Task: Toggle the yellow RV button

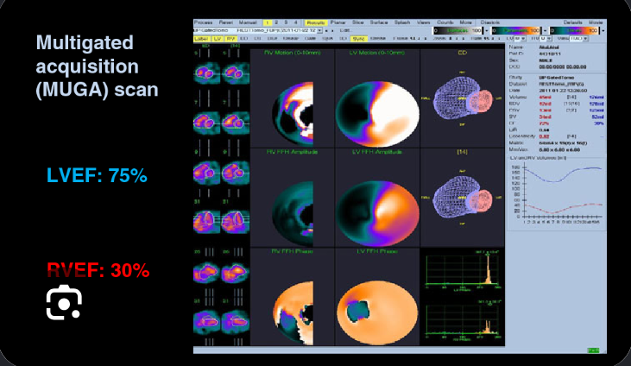Action: click(230, 39)
